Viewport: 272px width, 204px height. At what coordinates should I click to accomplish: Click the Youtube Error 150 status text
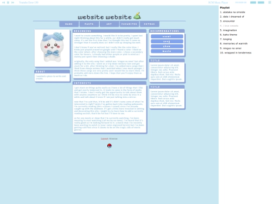(29, 3)
